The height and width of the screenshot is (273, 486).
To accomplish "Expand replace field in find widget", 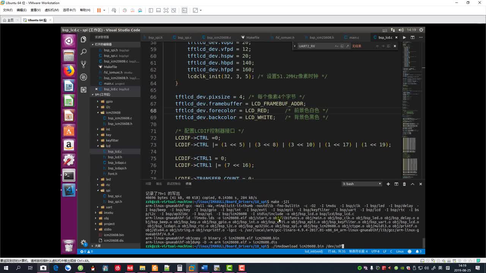I will [x=295, y=46].
